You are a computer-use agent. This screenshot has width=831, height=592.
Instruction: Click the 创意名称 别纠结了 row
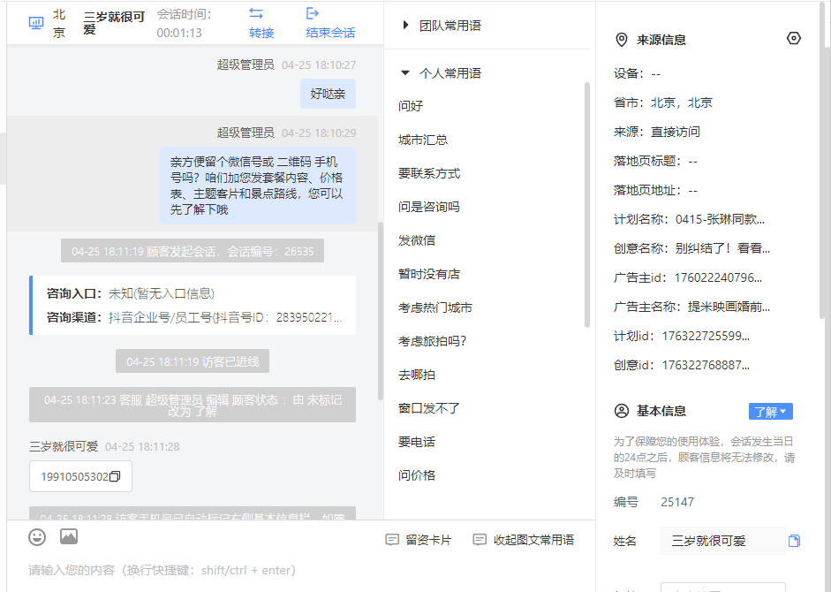[x=691, y=249]
